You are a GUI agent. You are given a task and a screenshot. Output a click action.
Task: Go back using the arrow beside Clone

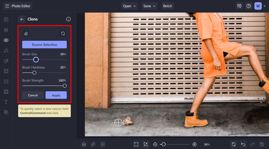tap(22, 19)
